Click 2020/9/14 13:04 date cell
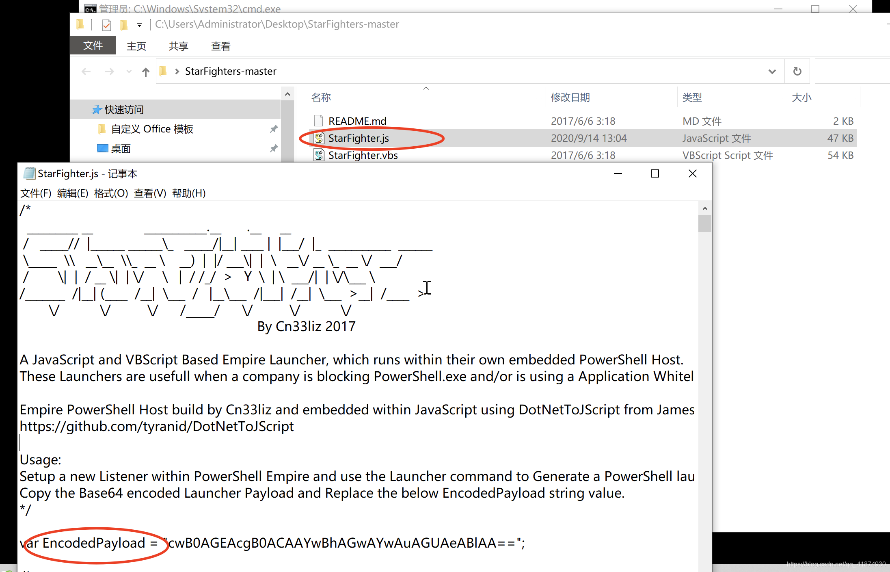 pyautogui.click(x=589, y=138)
